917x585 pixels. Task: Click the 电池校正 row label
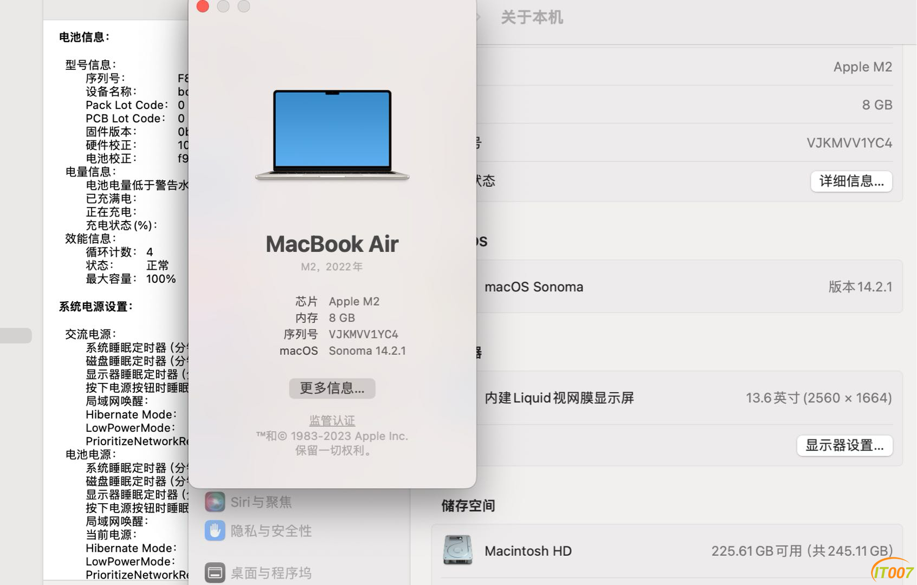(111, 158)
